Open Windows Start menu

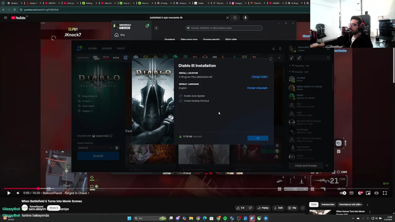coord(129,218)
